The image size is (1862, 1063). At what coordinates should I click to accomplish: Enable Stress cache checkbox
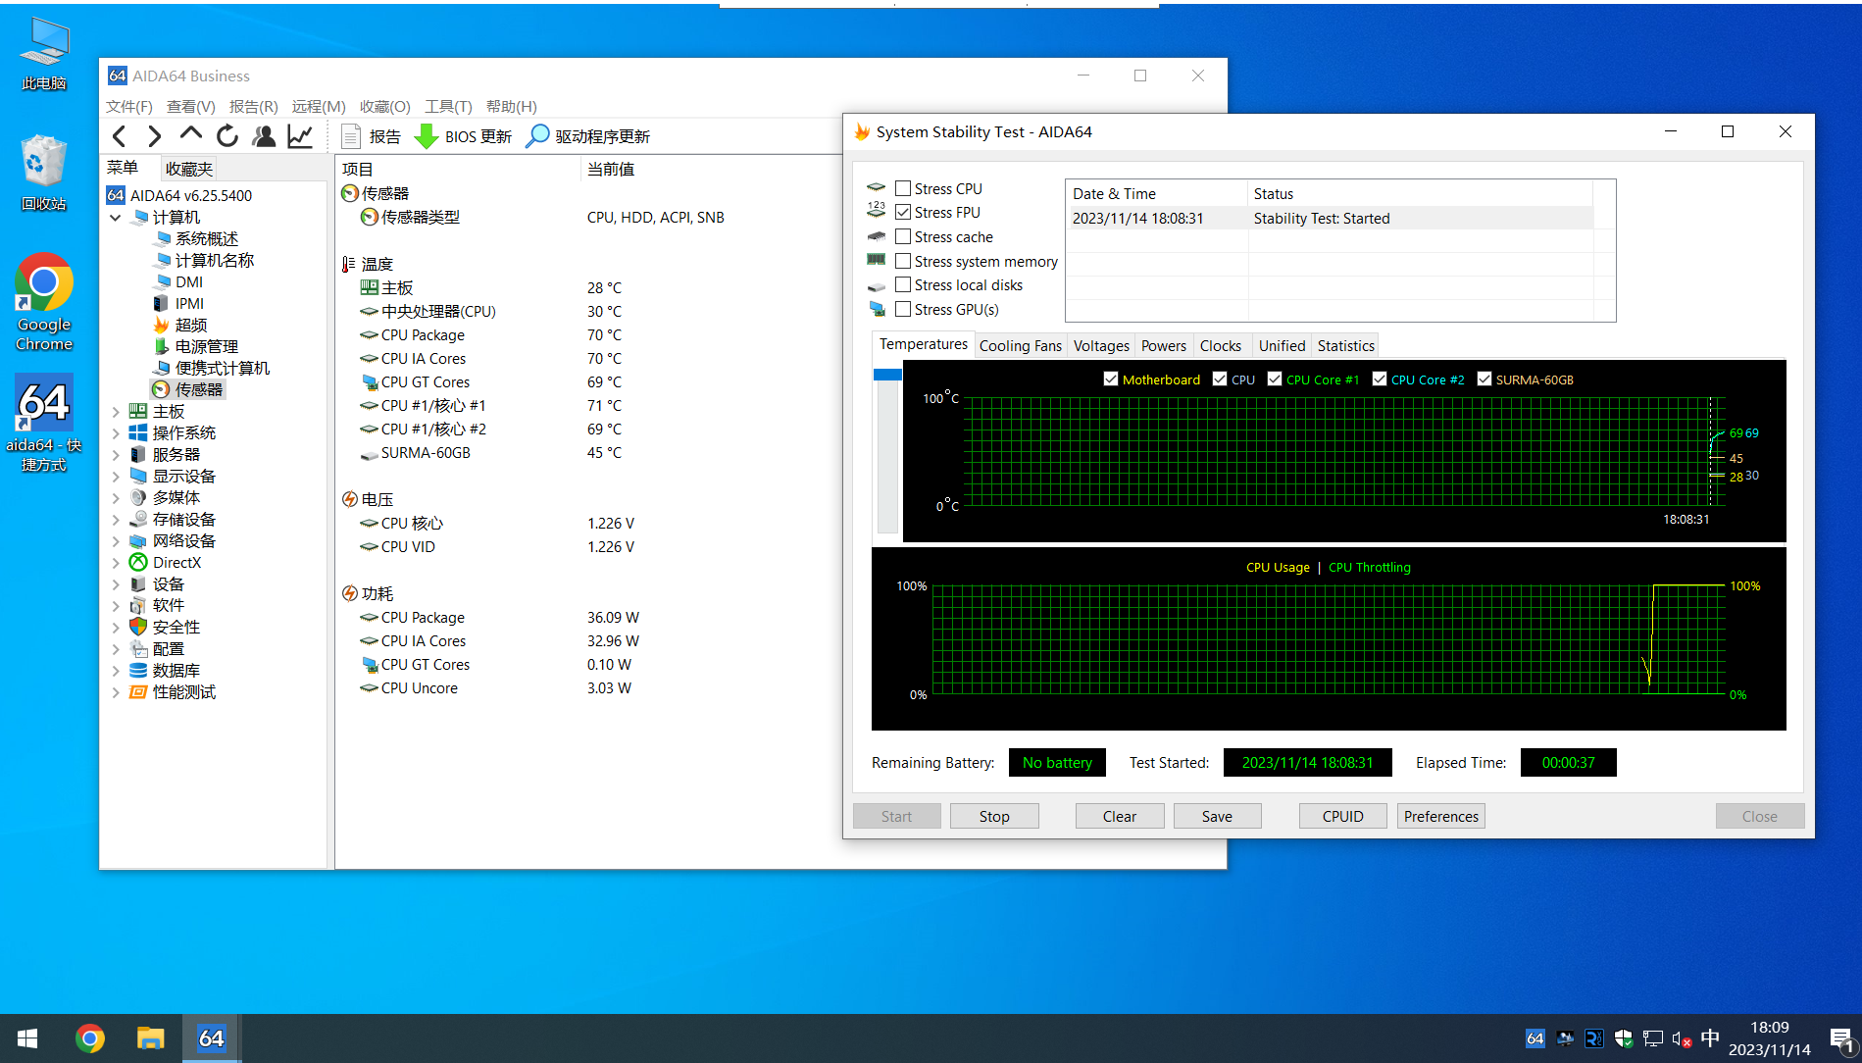tap(903, 236)
